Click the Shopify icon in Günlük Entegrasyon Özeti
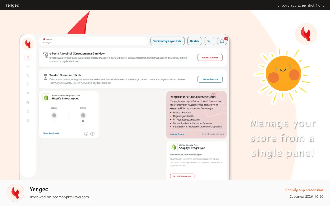Image resolution: width=330 pixels, height=206 pixels. pyautogui.click(x=46, y=97)
